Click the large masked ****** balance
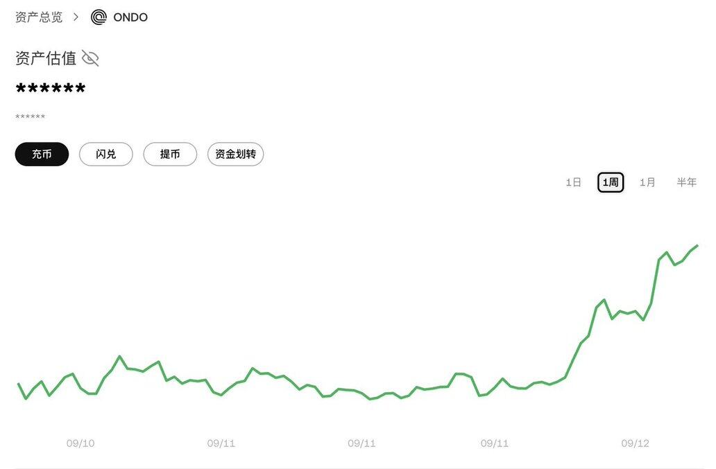This screenshot has width=716, height=469. point(51,90)
